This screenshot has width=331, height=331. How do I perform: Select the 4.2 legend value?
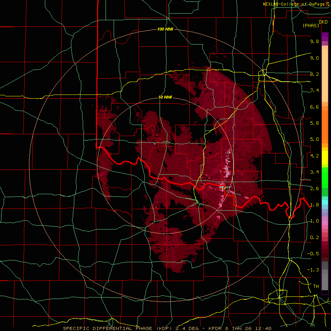[x=314, y=156]
